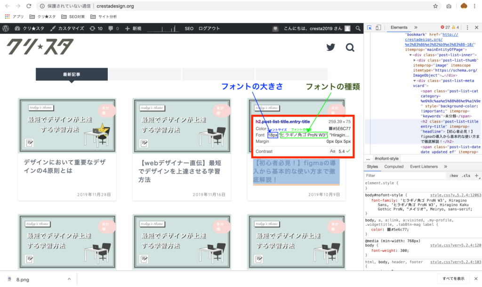Switch to the DevTools Elements tab
Viewport: 482px width, 287px height.
pyautogui.click(x=399, y=27)
